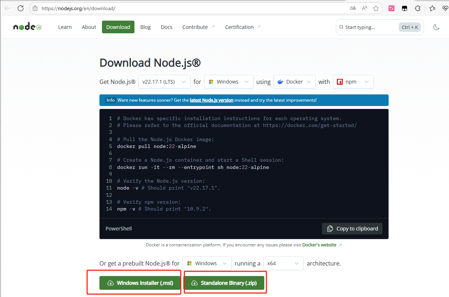The image size is (449, 297).
Task: Open the Windows platform dropdown after 'for'
Action: 229,82
